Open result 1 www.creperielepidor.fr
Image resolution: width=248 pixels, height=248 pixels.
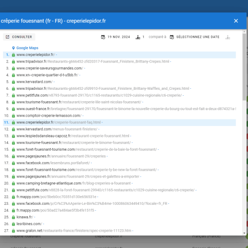[35, 55]
